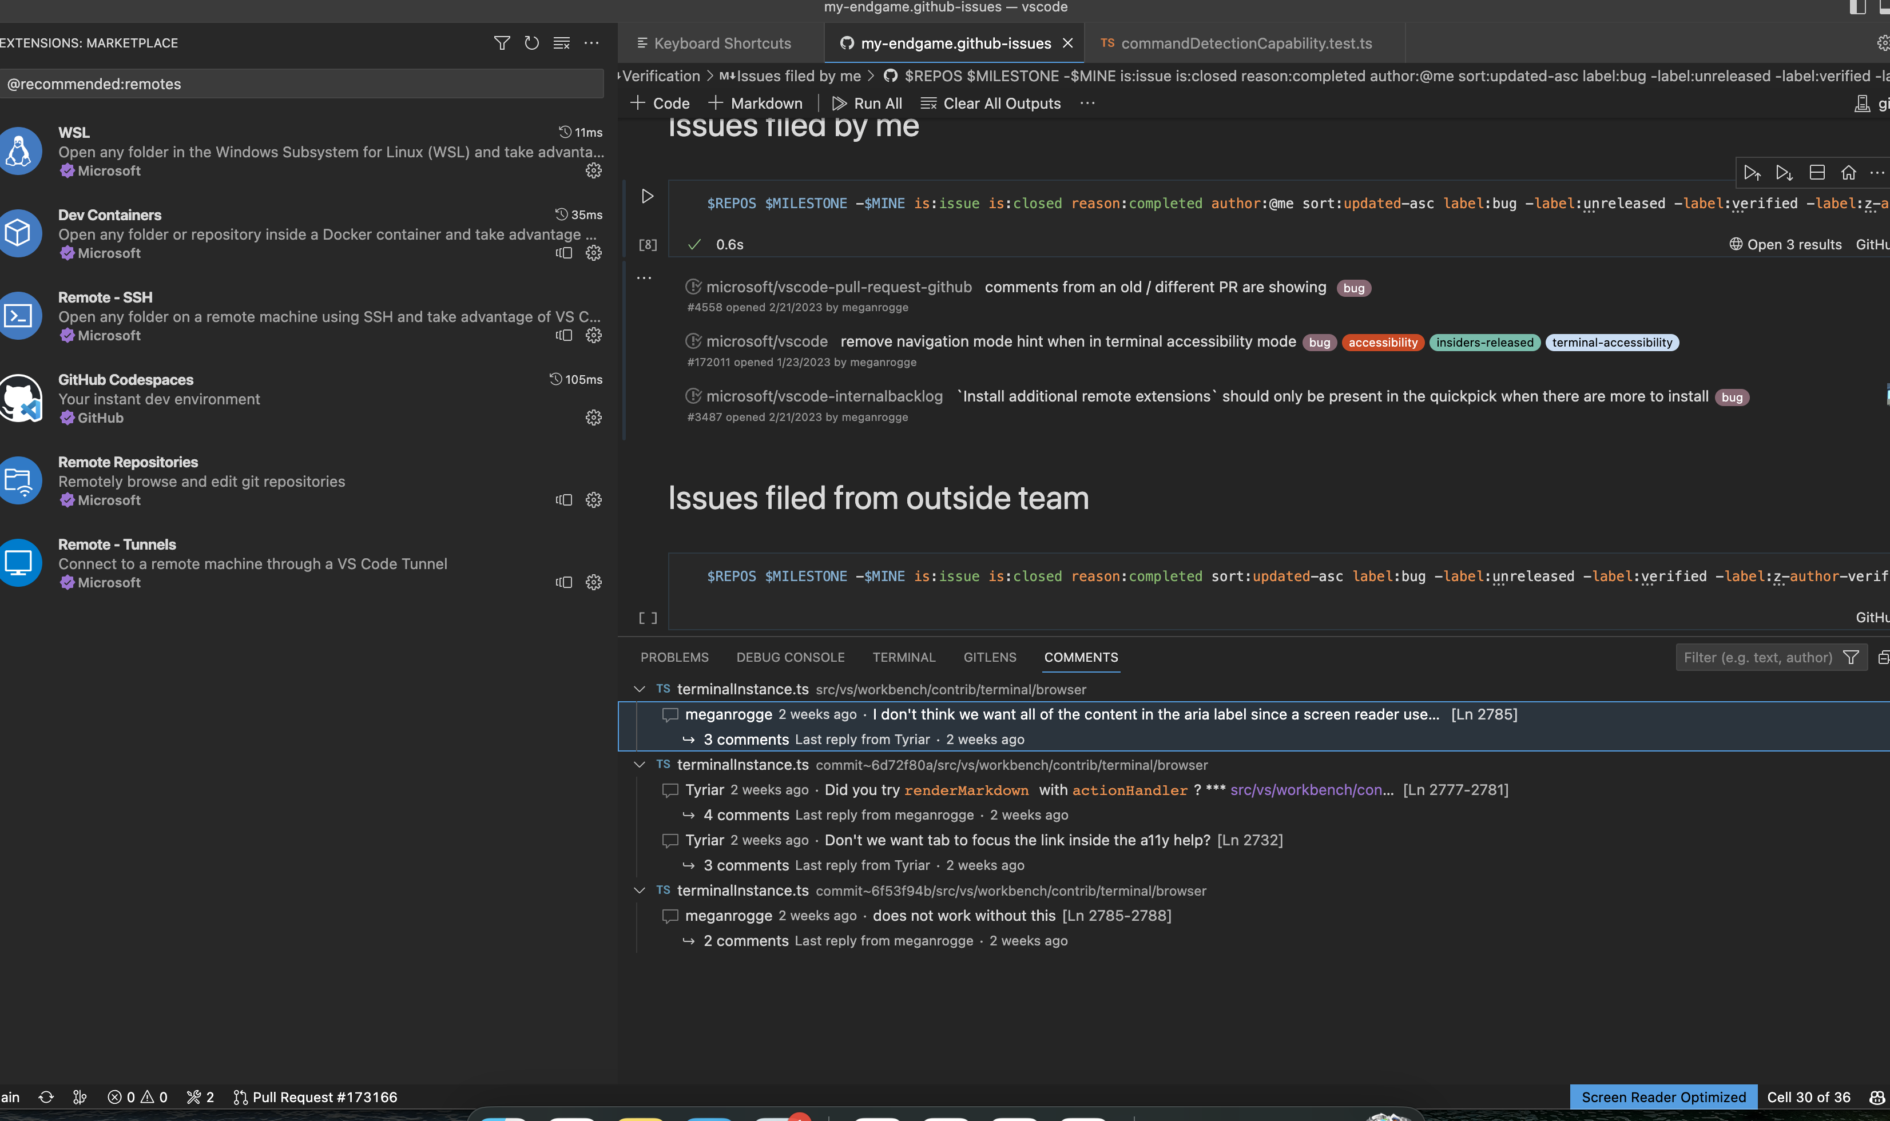The width and height of the screenshot is (1890, 1121).
Task: Click the 'Execute Cell and Below' icon
Action: [1785, 172]
